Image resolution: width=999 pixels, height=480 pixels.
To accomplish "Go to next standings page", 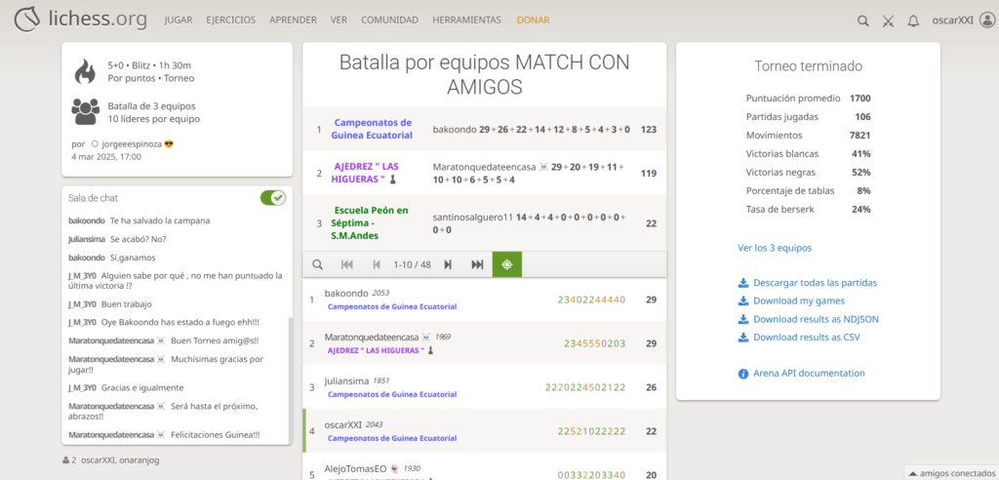I will pos(448,264).
